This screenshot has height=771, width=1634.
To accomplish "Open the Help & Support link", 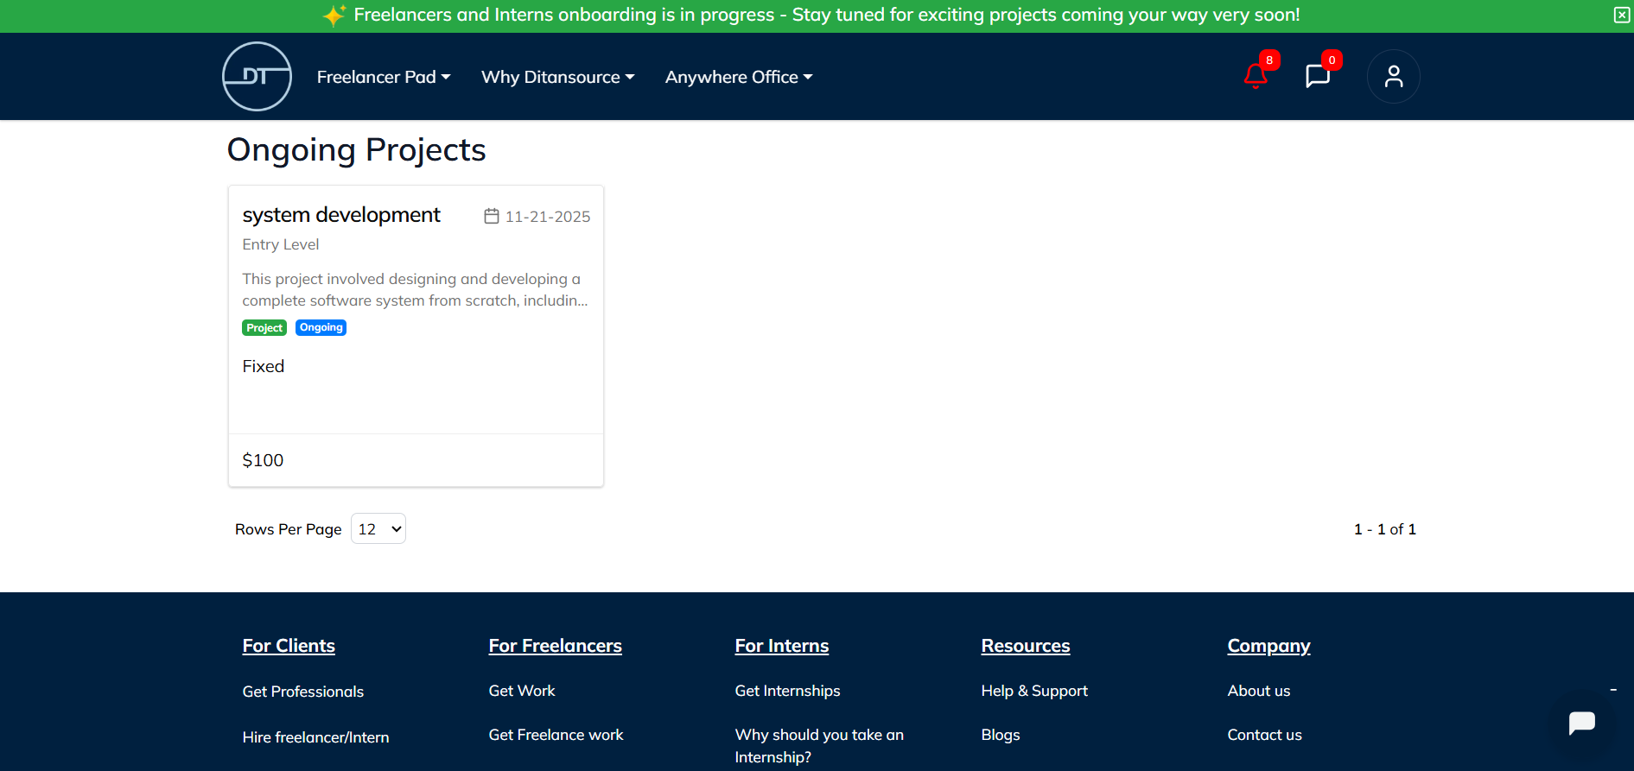I will 1034,691.
